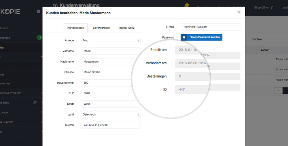This screenshot has width=288, height=146.
Task: Open the Anrede dropdown
Action: (110, 41)
